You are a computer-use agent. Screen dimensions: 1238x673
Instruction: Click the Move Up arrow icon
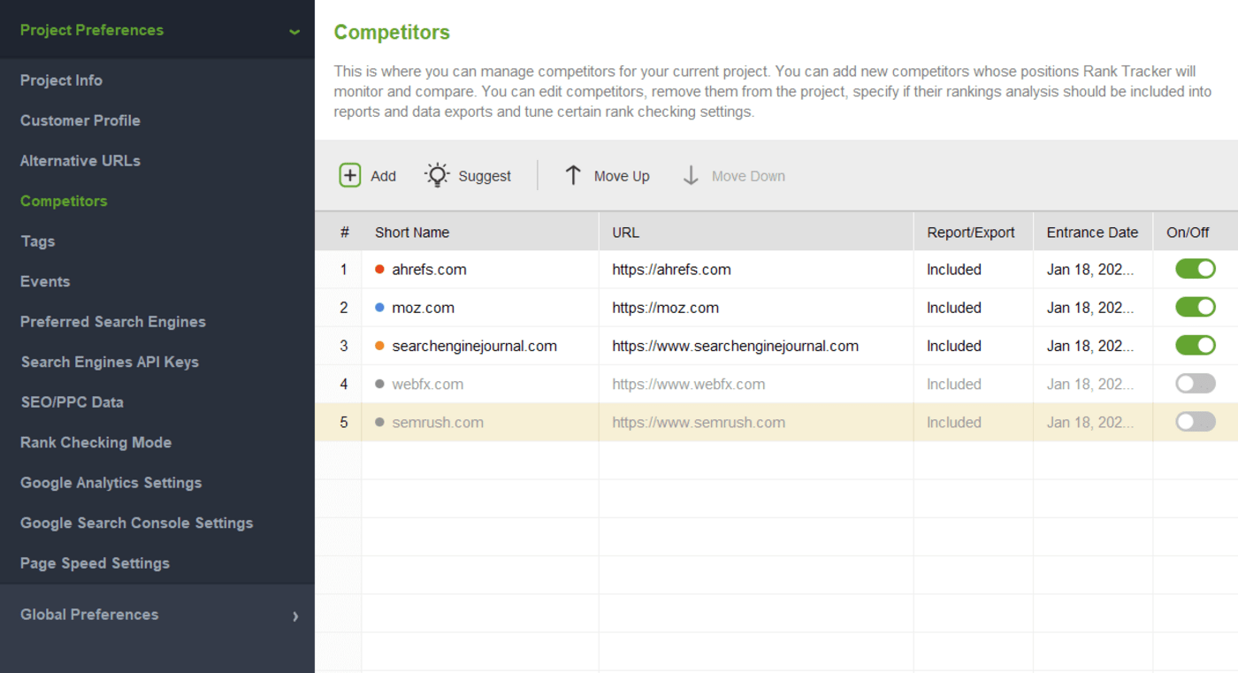pos(573,175)
